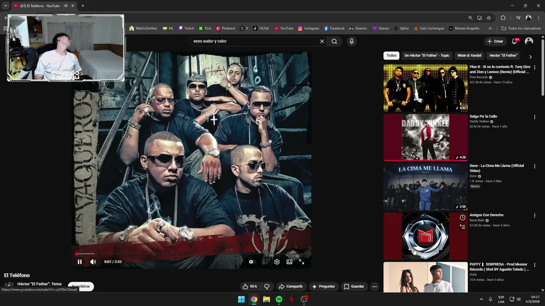Open Héctor "El Father": Tema channel
Image resolution: width=545 pixels, height=306 pixels.
coord(40,284)
